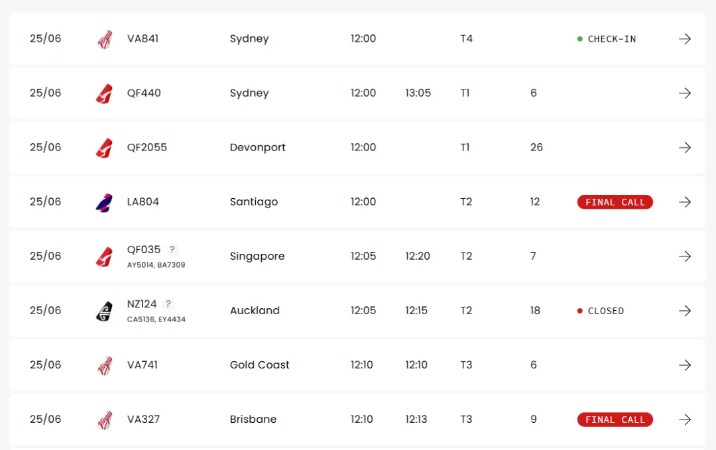Click flight number VA327
The width and height of the screenshot is (716, 450).
click(143, 419)
